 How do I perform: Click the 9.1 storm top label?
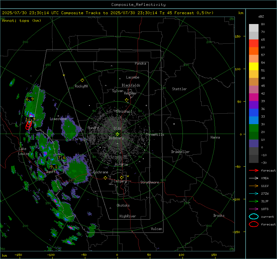click(54, 167)
